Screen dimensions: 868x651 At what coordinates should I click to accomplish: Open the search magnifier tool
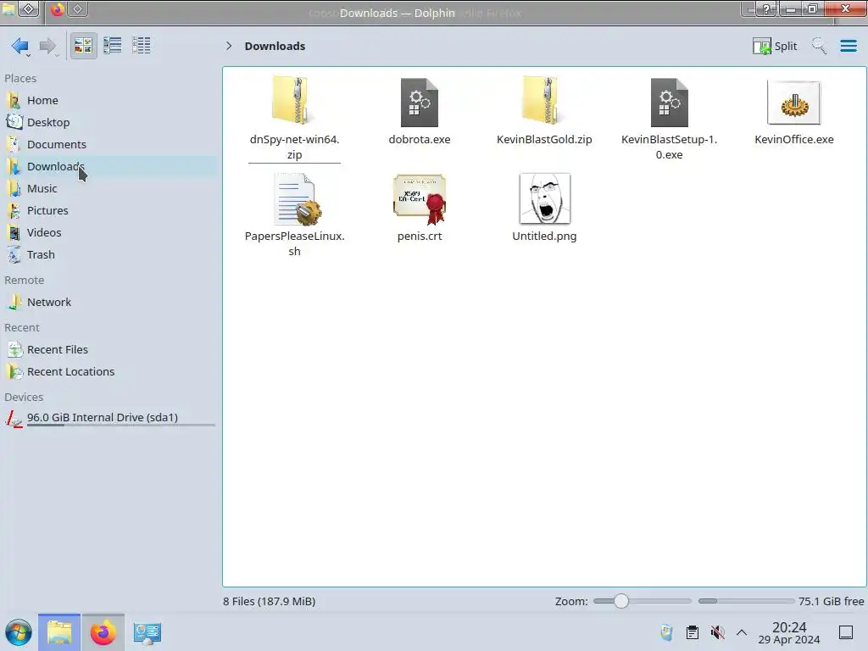819,46
